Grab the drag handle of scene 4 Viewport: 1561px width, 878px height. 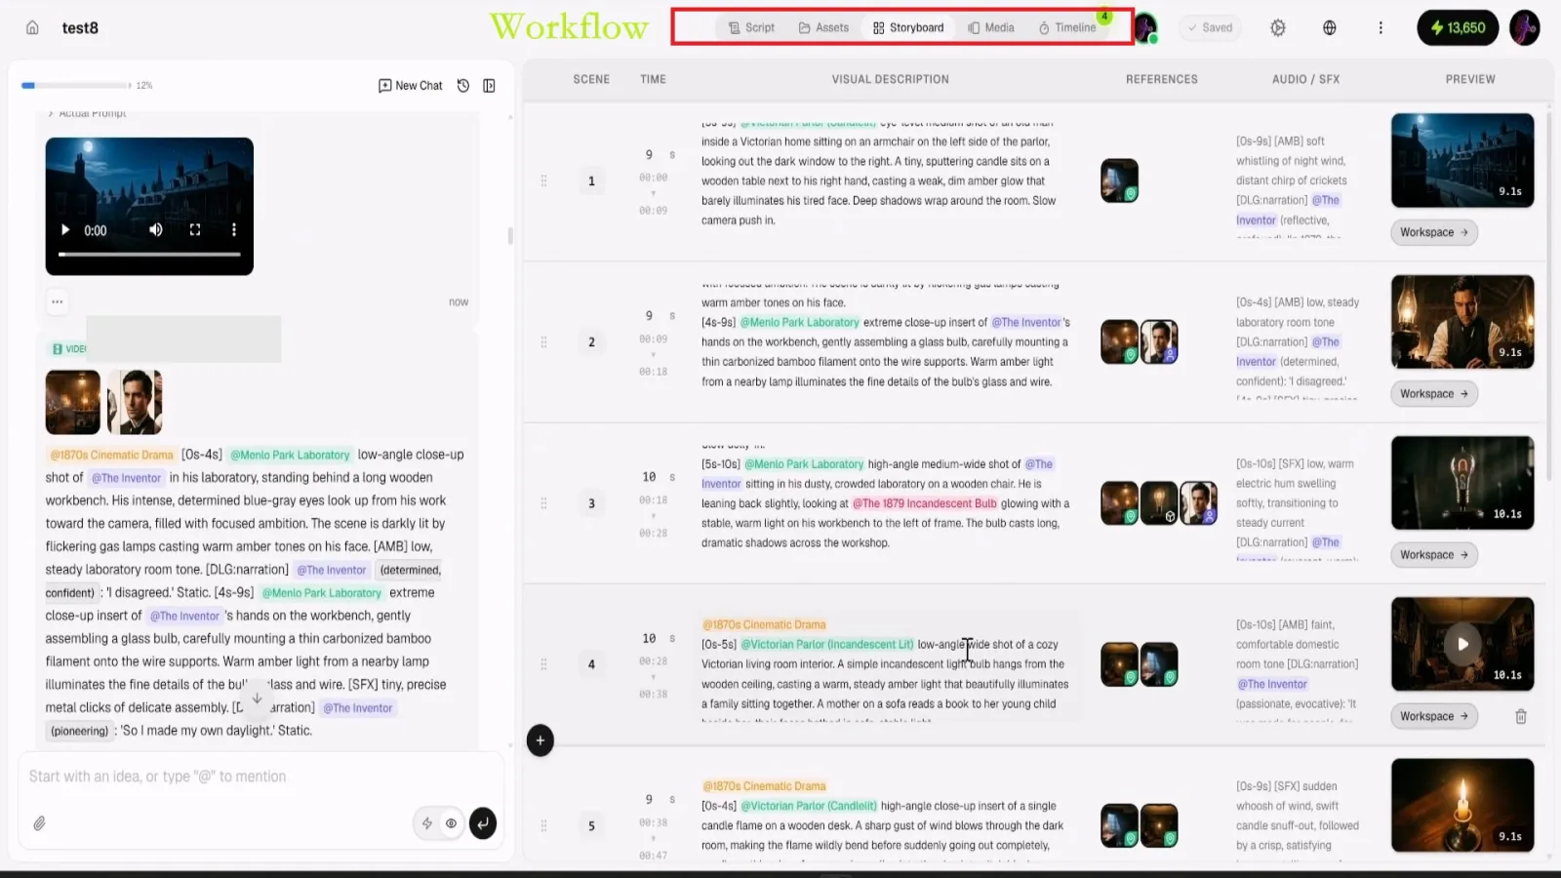[x=544, y=664]
